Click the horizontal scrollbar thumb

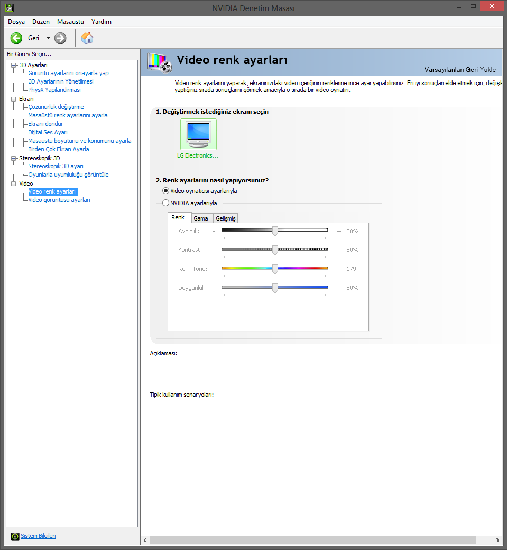[x=313, y=540]
